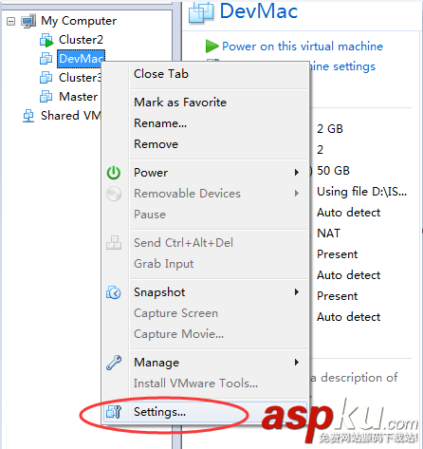Expand the Power submenu arrow
The width and height of the screenshot is (423, 449).
tap(296, 173)
